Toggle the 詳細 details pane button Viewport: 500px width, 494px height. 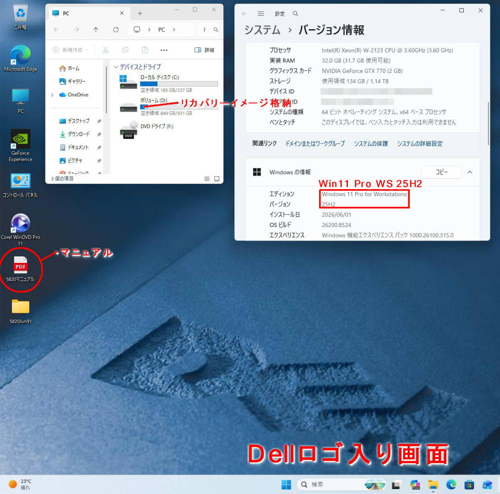204,50
